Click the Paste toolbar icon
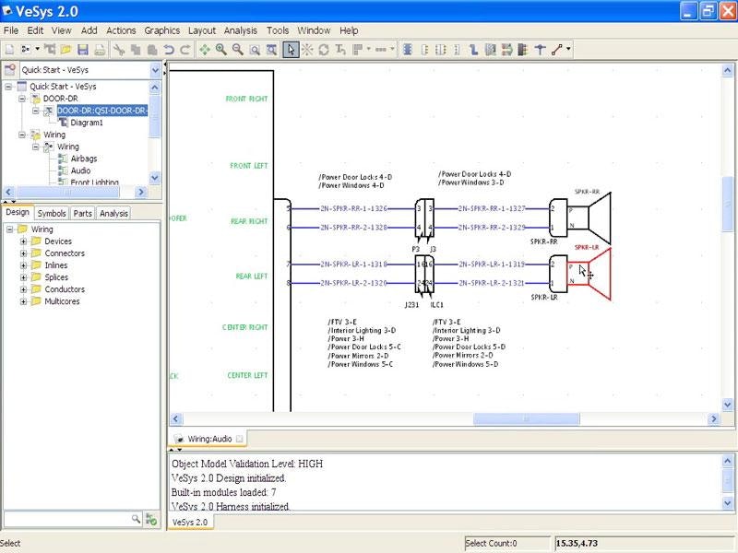738x553 pixels. pos(152,50)
